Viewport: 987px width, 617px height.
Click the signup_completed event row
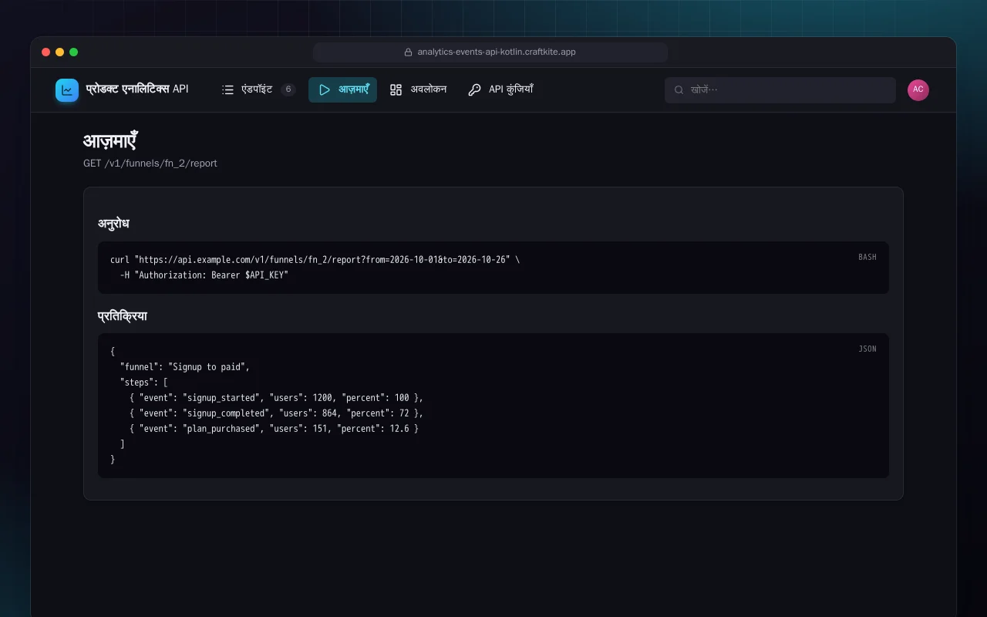pyautogui.click(x=277, y=413)
